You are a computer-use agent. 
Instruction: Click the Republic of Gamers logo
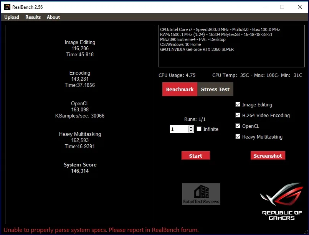click(x=282, y=201)
